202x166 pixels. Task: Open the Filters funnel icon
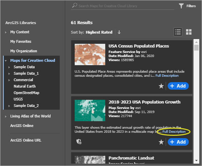click(181, 6)
